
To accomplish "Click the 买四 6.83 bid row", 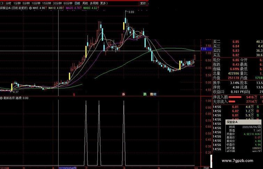I will [x=238, y=51].
